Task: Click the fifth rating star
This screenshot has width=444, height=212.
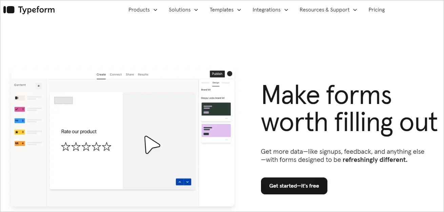Action: pyautogui.click(x=107, y=147)
